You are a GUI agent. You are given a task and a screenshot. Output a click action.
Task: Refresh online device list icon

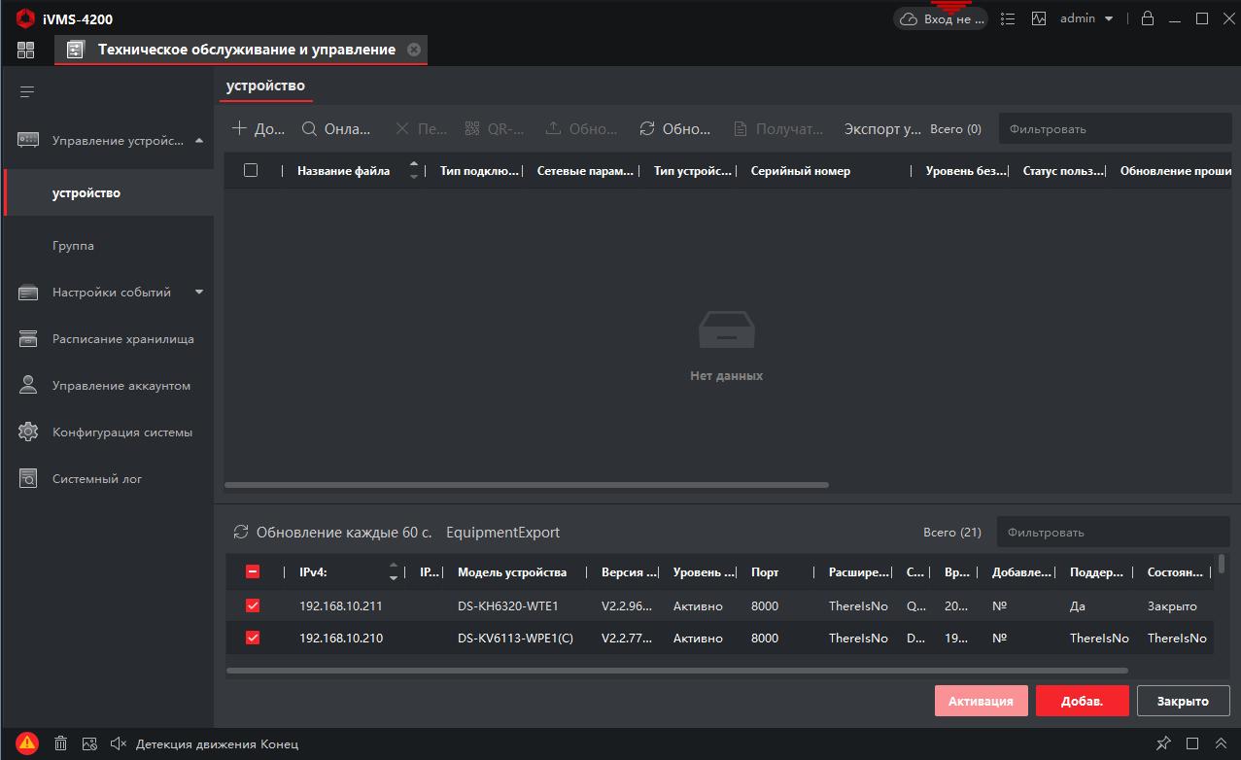(x=241, y=533)
